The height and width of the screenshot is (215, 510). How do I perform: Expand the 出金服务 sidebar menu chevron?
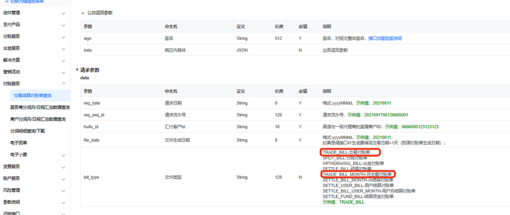click(x=64, y=49)
